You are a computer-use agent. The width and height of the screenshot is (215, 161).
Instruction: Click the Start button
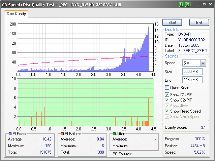point(172,23)
